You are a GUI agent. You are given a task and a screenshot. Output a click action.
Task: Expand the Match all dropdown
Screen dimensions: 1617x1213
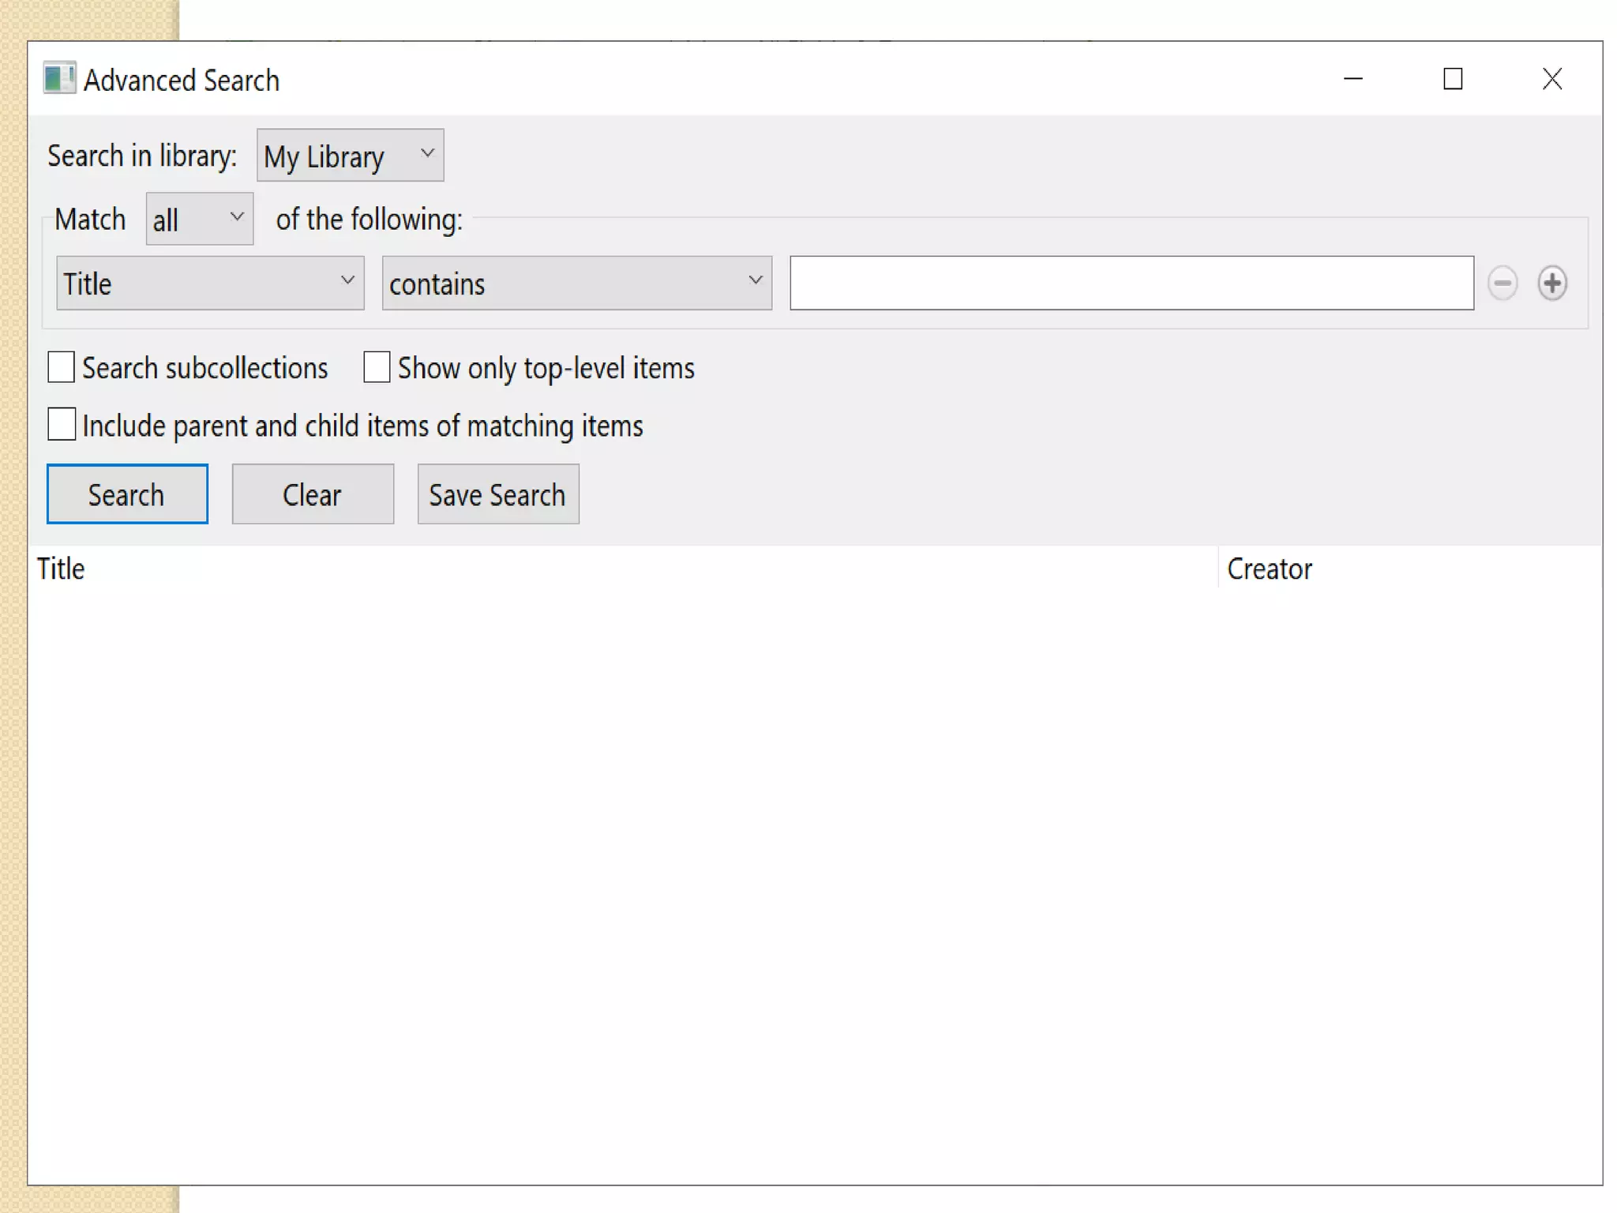199,219
